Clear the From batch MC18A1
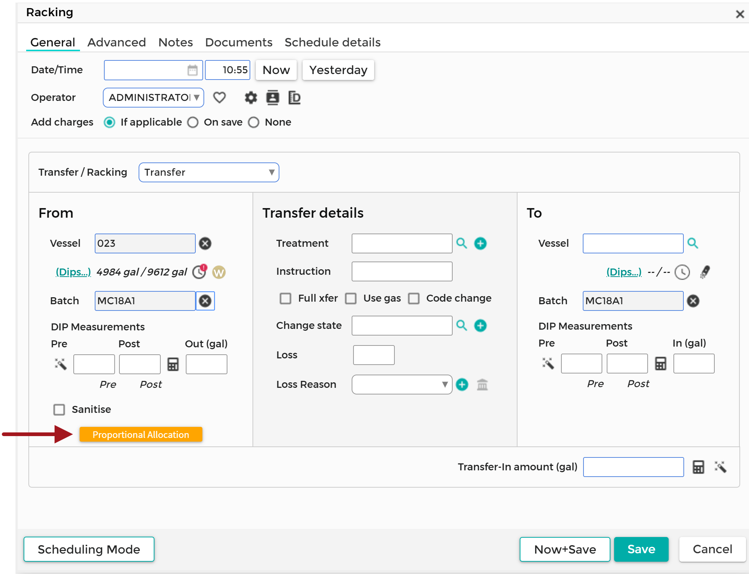 (x=205, y=301)
